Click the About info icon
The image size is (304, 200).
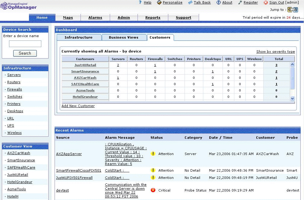(x=218, y=2)
